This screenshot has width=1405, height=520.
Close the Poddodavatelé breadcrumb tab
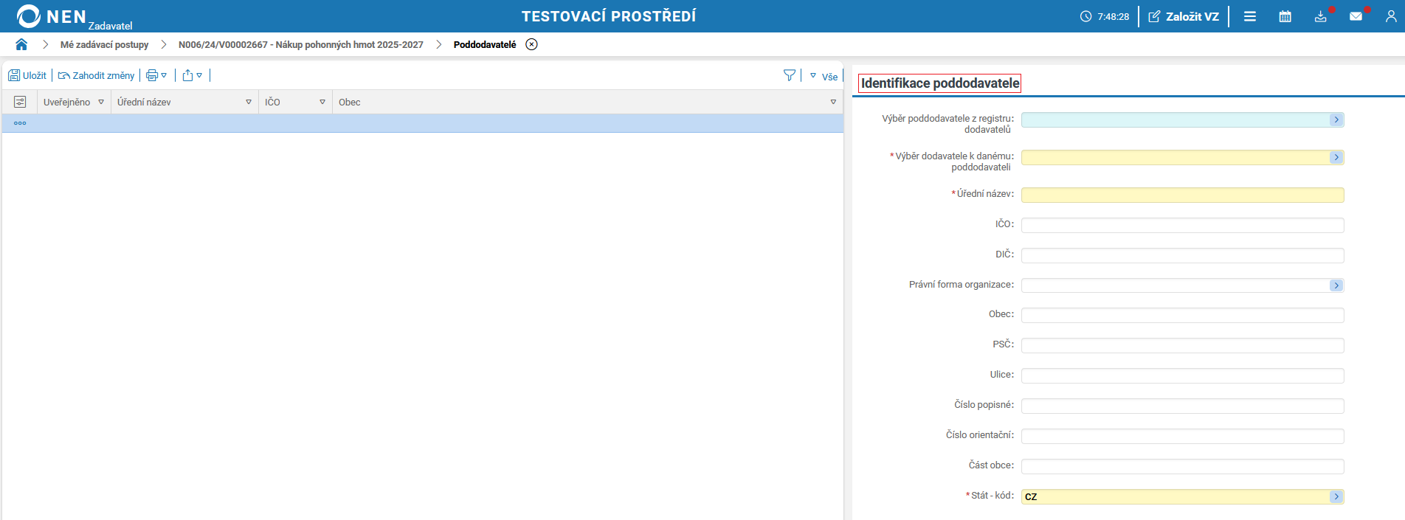pyautogui.click(x=531, y=44)
